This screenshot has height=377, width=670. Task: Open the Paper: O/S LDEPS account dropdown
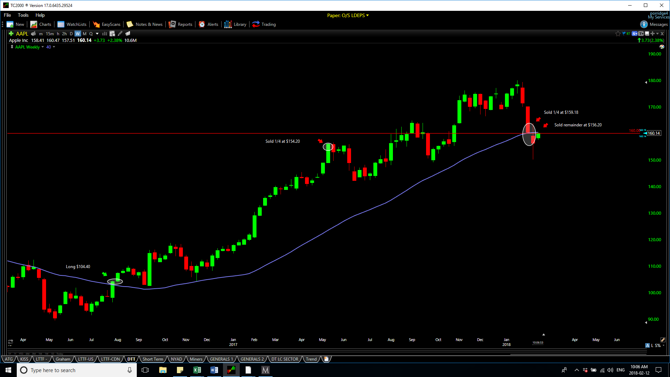coord(348,15)
